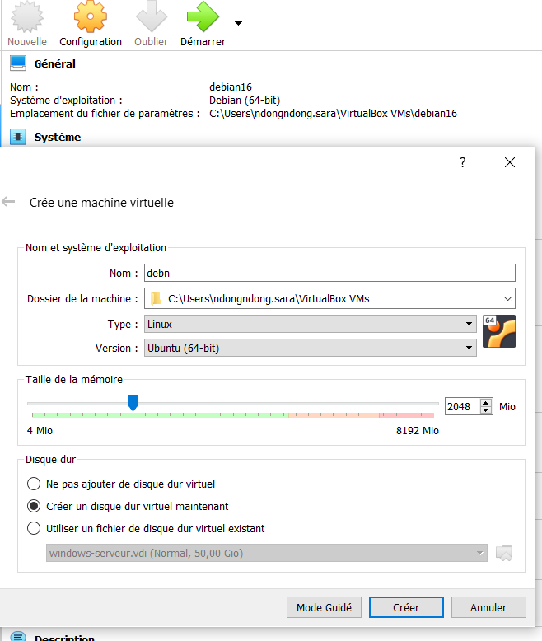Open the Type dropdown showing Linux
The height and width of the screenshot is (641, 542).
pyautogui.click(x=311, y=324)
